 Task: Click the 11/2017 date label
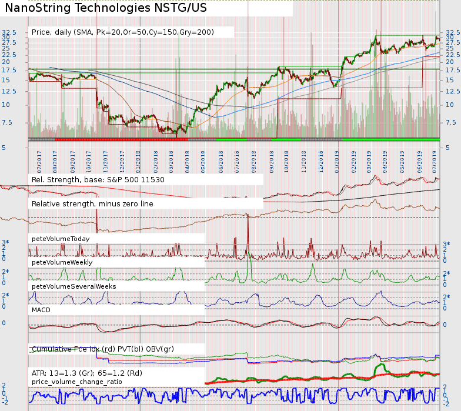(105, 162)
